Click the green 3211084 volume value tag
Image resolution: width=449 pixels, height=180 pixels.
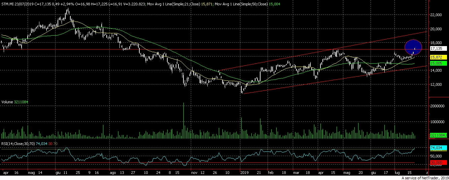pos(438,135)
